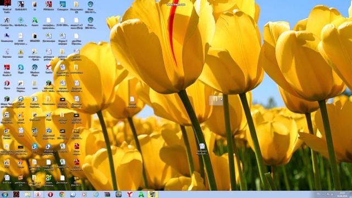This screenshot has height=198, width=352.
Task: Click the speaker icon in the taskbar
Action: 73,194
